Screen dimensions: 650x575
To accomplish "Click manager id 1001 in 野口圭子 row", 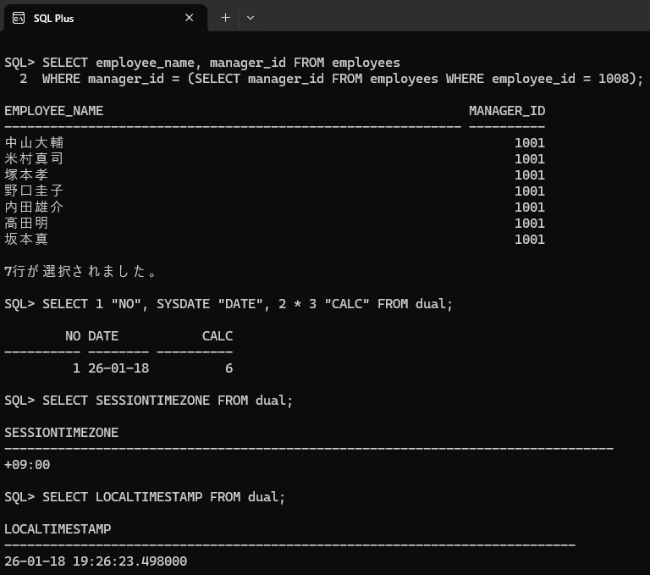I will tap(530, 191).
